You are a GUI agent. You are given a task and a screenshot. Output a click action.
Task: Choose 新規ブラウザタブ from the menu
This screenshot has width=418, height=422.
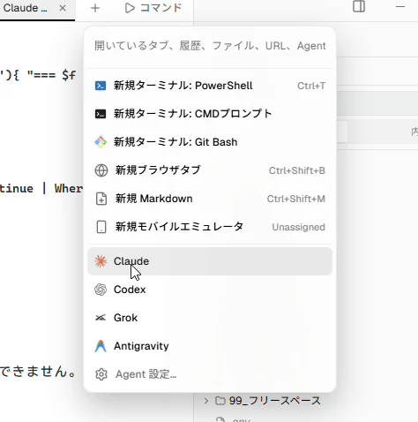coord(210,170)
